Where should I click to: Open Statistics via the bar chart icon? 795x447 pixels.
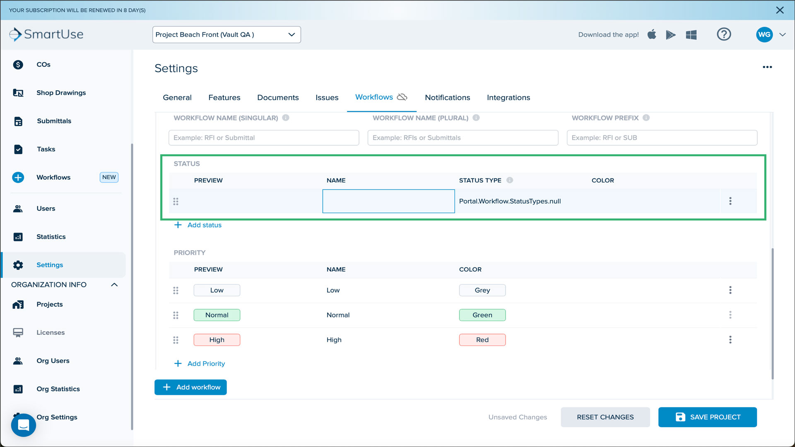pyautogui.click(x=18, y=236)
